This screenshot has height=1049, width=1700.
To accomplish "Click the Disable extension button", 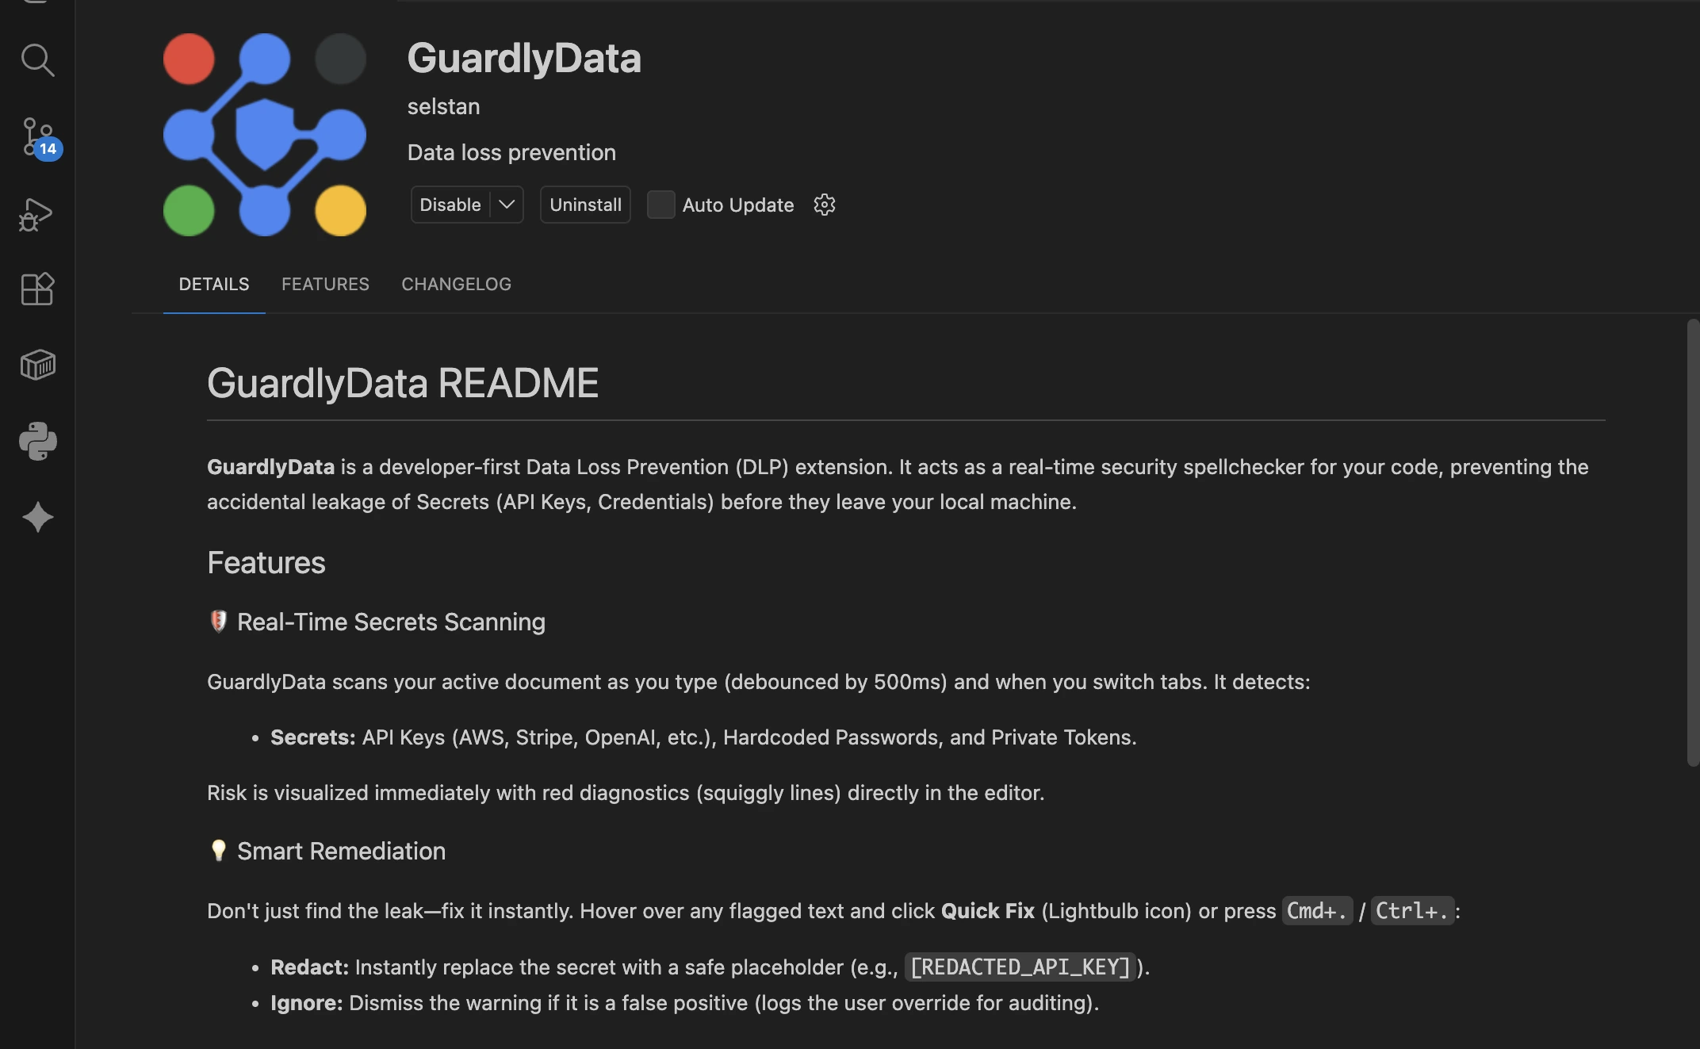I will 450,205.
